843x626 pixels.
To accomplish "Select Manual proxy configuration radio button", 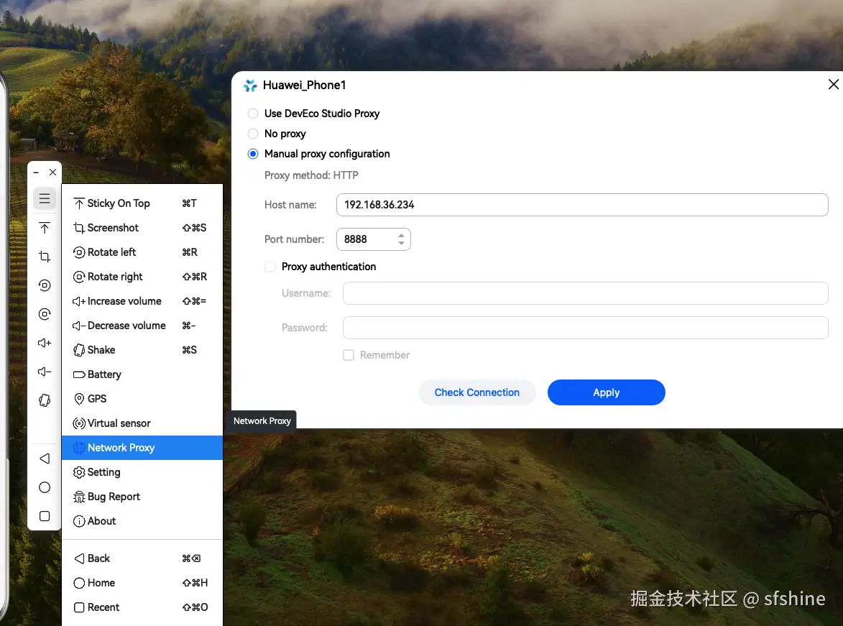I will (253, 154).
